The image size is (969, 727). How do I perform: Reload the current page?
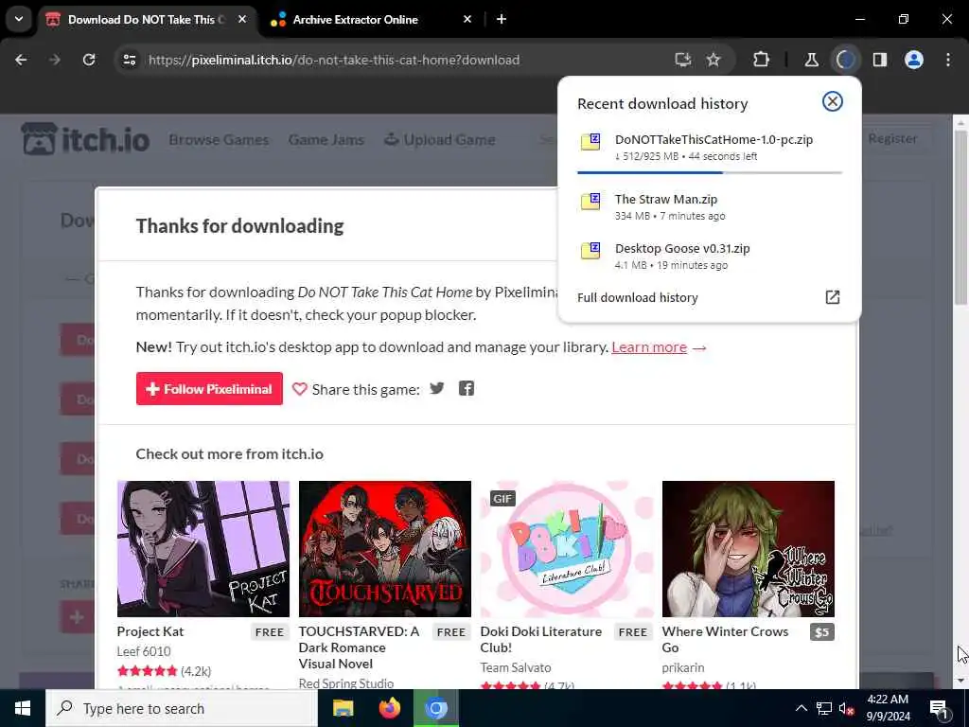pyautogui.click(x=89, y=60)
